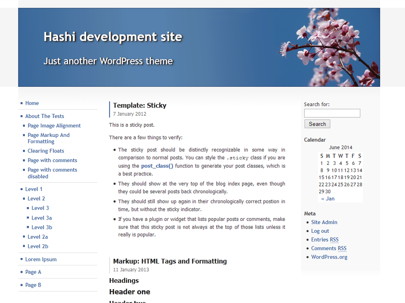Click inside the search text field
405x303 pixels.
(332, 113)
